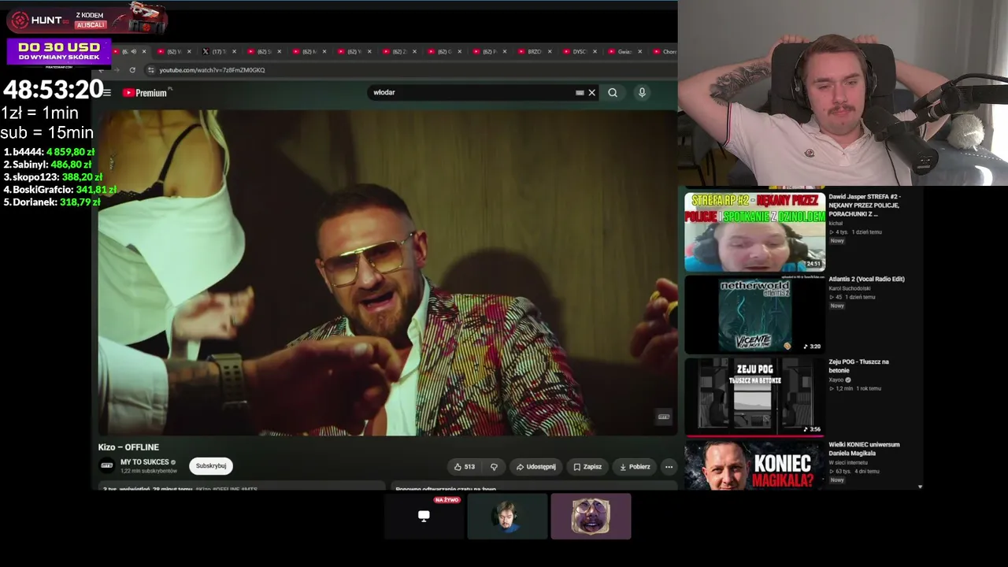Open the more actions three-dot menu

[669, 467]
